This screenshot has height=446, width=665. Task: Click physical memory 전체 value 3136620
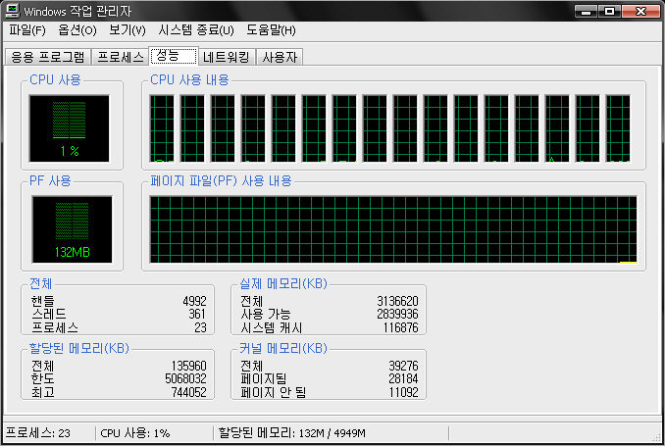click(x=397, y=301)
